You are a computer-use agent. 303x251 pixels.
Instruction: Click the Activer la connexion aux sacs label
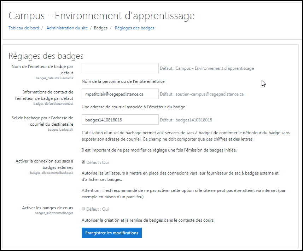(44, 164)
